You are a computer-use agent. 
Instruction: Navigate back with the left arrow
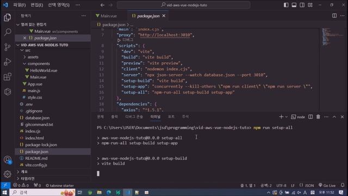point(102,5)
